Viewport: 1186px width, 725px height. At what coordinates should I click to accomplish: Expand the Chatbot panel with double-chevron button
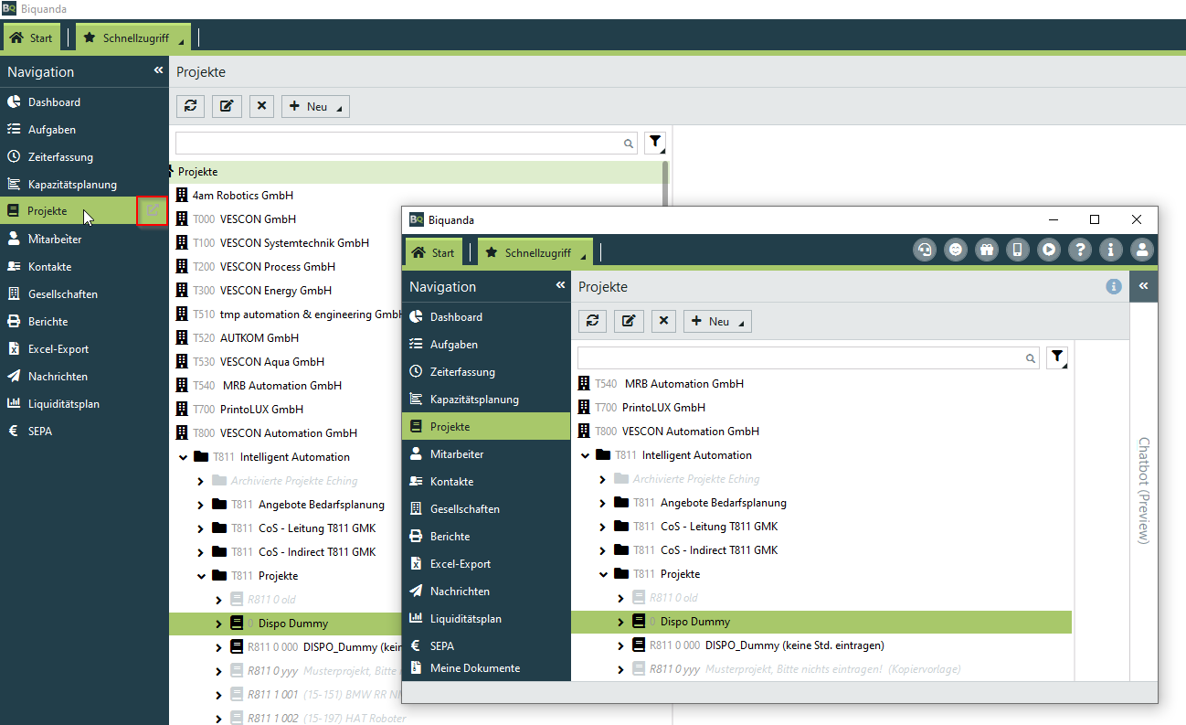coord(1143,286)
